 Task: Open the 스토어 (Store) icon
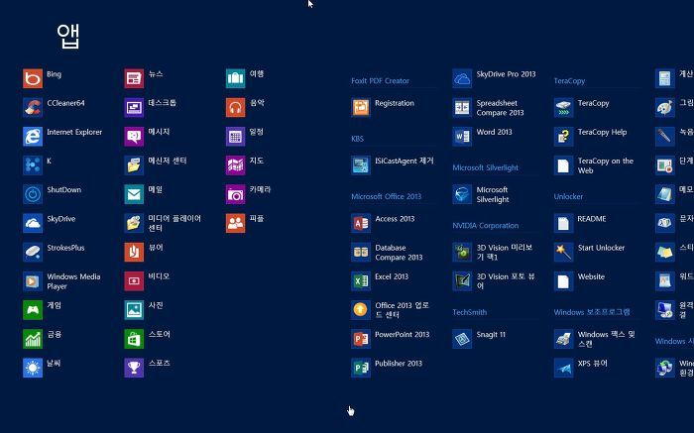tap(134, 339)
